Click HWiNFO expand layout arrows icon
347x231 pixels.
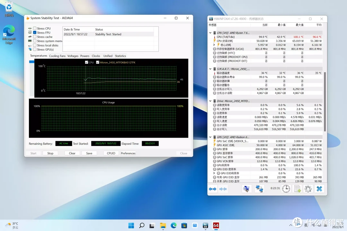pyautogui.click(x=212, y=189)
